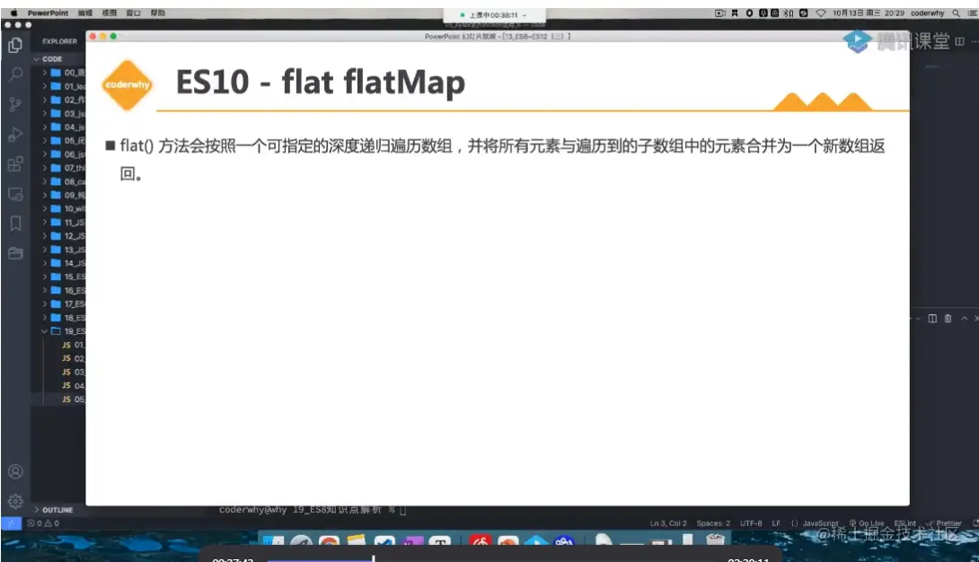Viewport: 979px width, 562px height.
Task: Expand the folder starting with 07_
Action: point(44,168)
